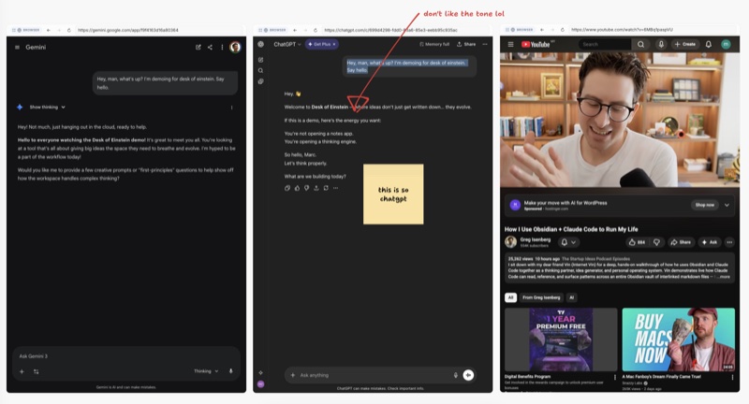Click the ChatGPT sidebar purple account avatar
The image size is (749, 404).
pos(261,384)
